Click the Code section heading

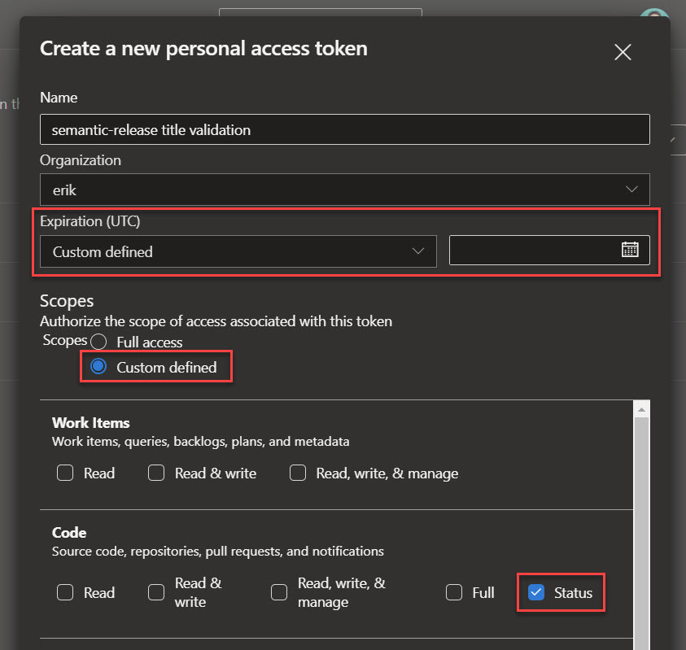pyautogui.click(x=69, y=533)
